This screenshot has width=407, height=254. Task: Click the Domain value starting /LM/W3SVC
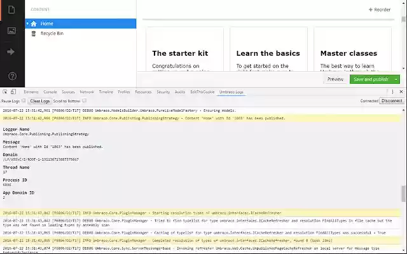pos(41,159)
